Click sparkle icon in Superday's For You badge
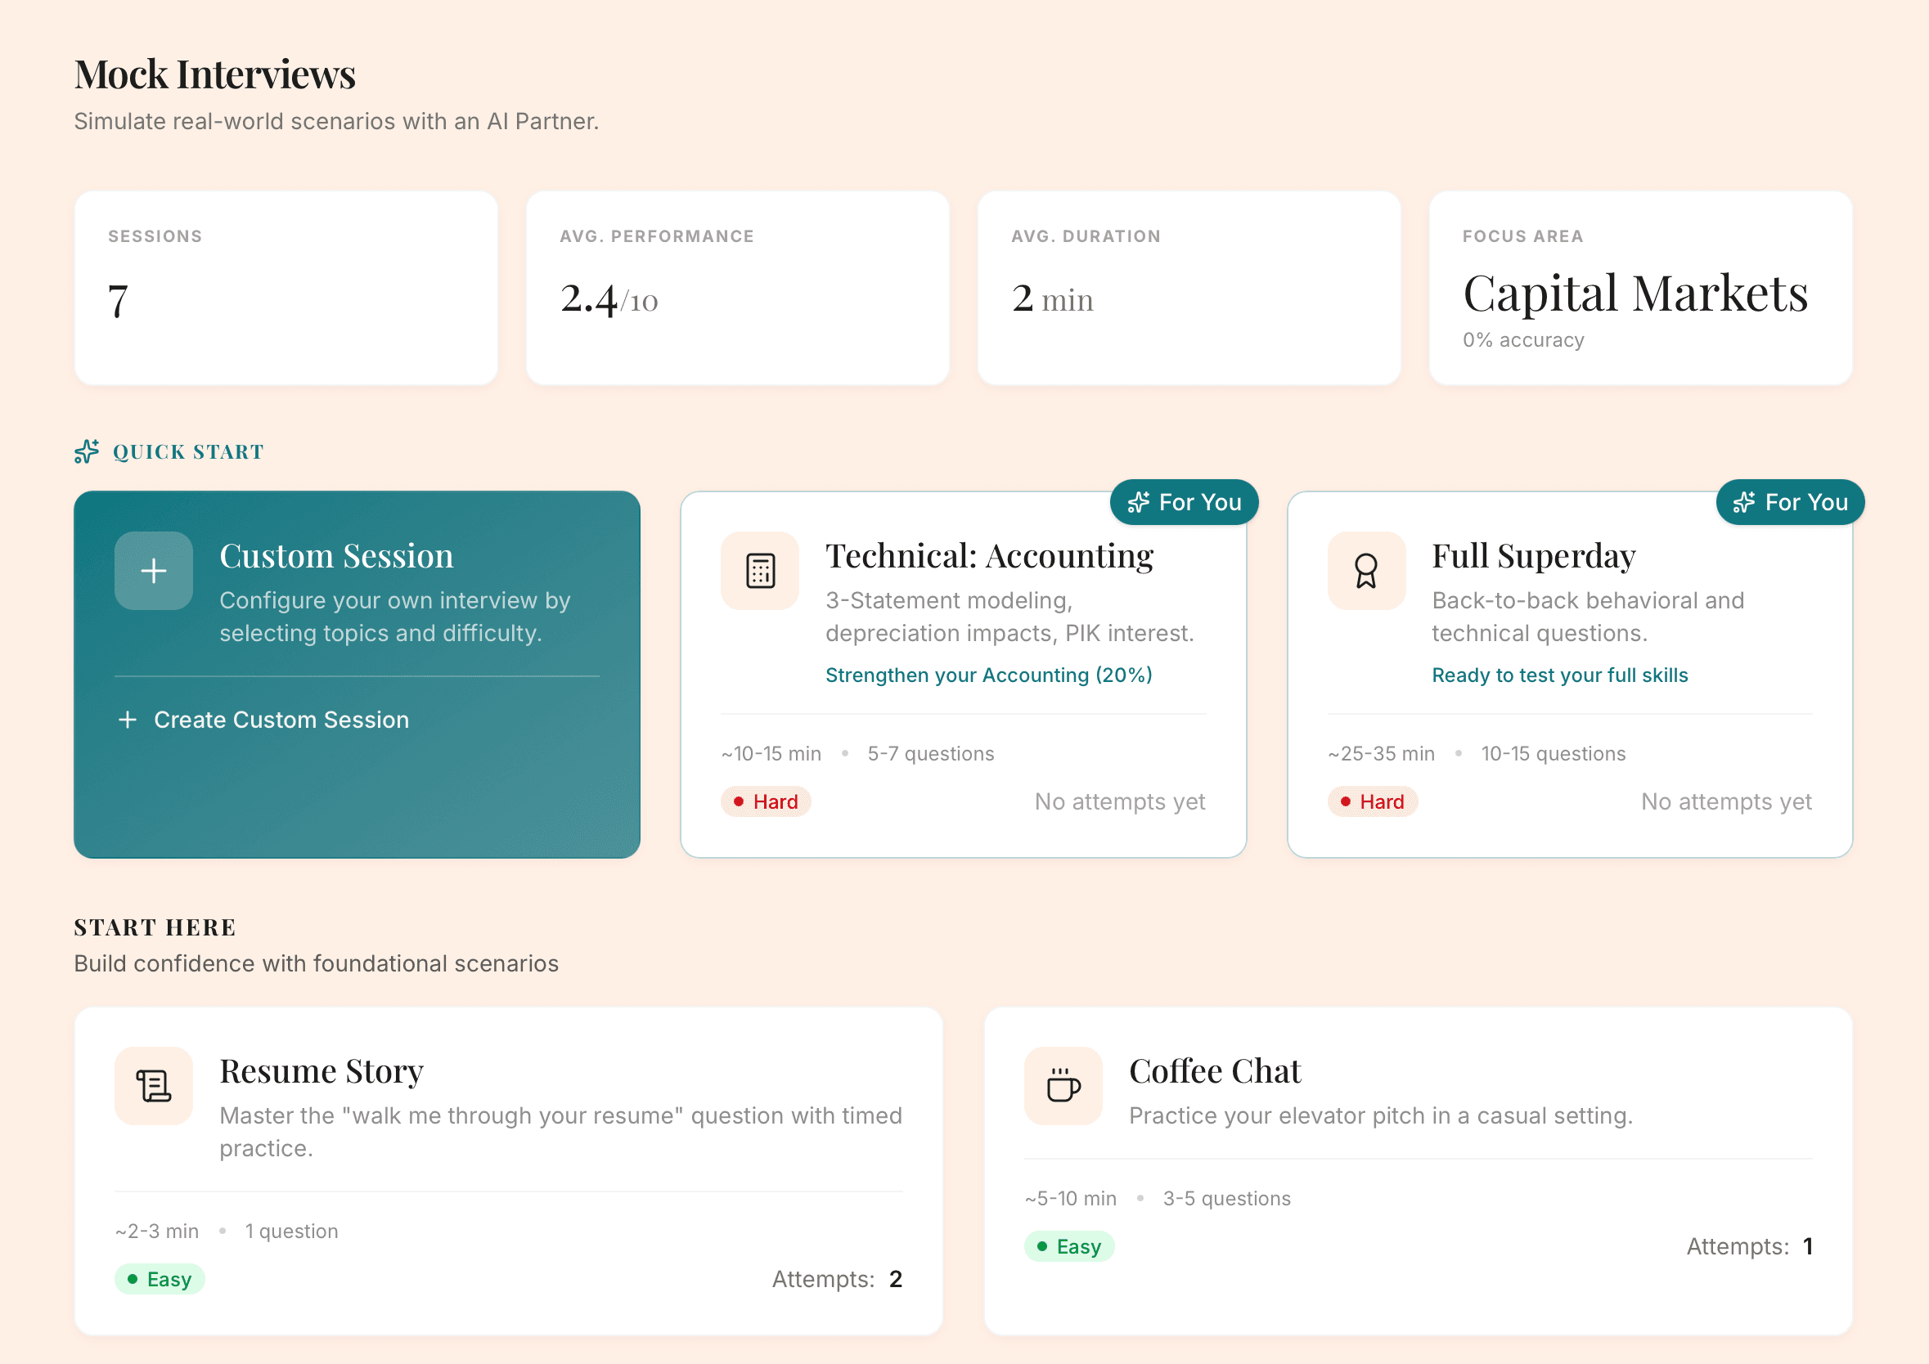Screen dimensions: 1929x1364 click(x=1744, y=502)
